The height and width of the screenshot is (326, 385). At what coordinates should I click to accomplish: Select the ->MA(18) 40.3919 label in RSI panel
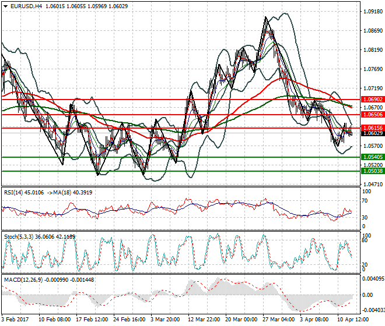pyautogui.click(x=70, y=193)
